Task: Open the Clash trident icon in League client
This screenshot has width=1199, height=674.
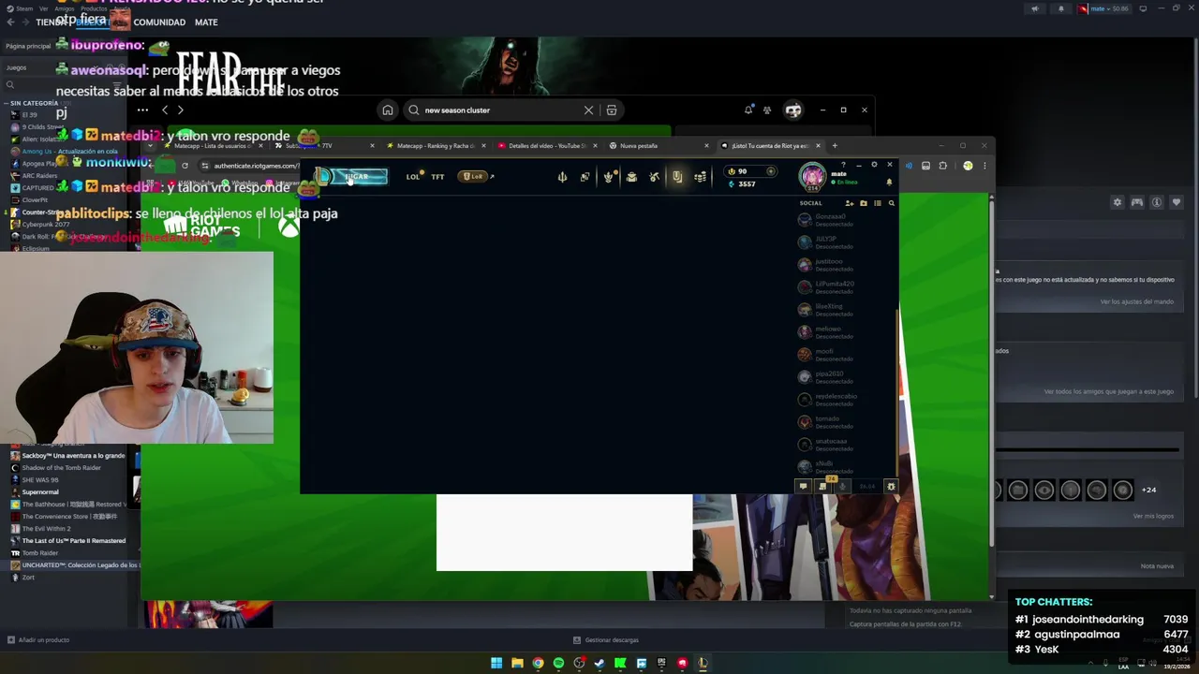Action: pos(562,176)
